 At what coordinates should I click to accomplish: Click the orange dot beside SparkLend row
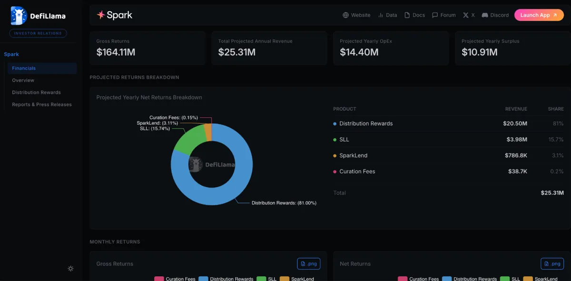click(x=335, y=156)
